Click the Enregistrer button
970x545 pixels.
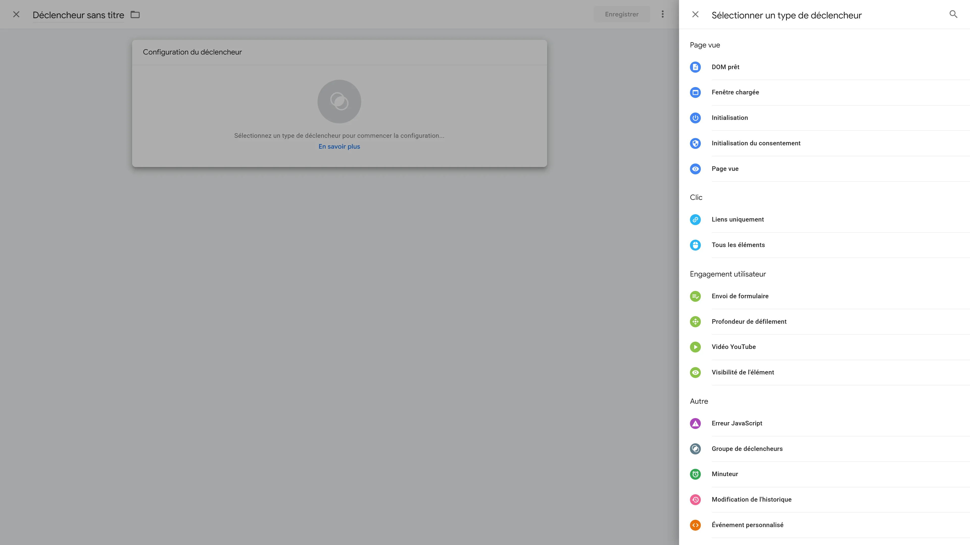coord(622,14)
